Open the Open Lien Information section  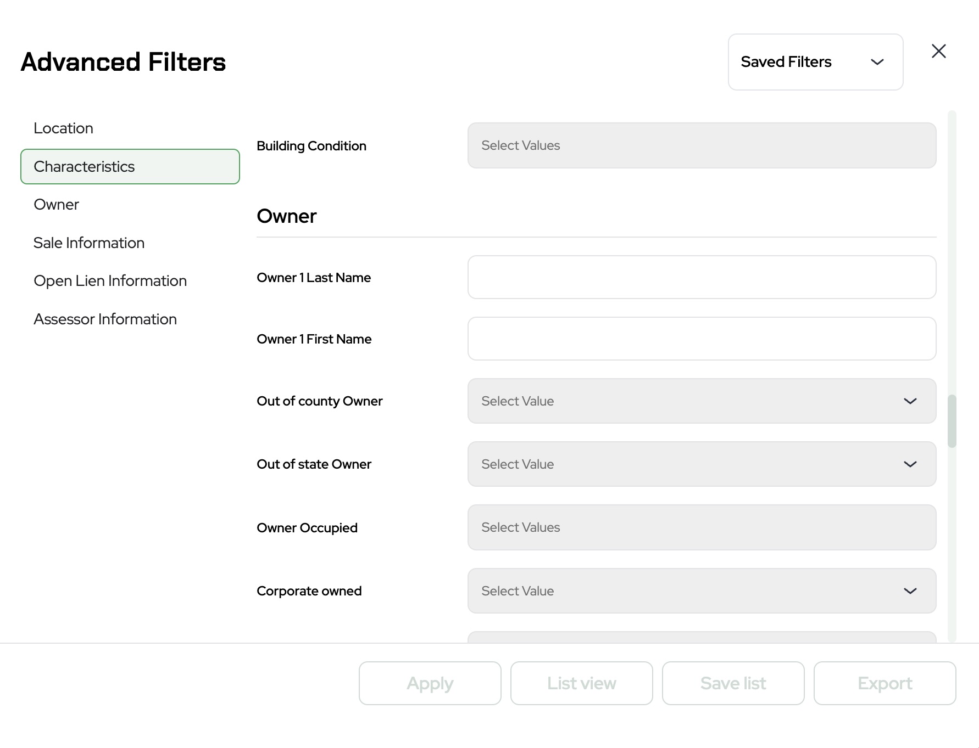click(x=110, y=281)
